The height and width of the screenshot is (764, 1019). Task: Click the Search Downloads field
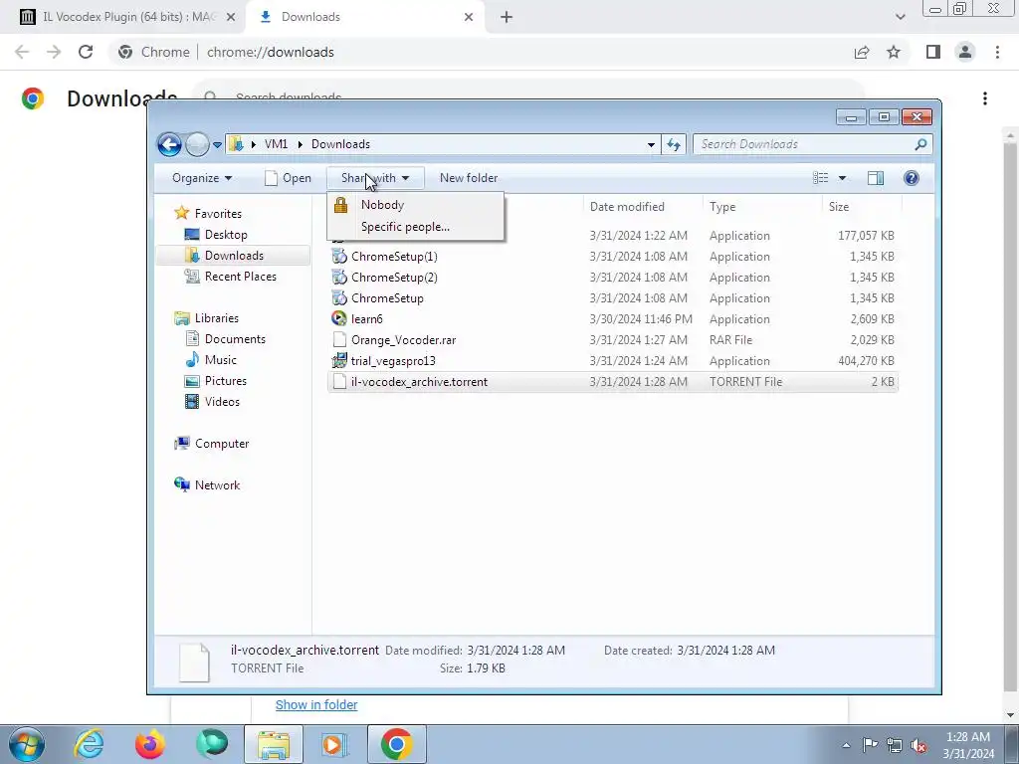pos(812,144)
